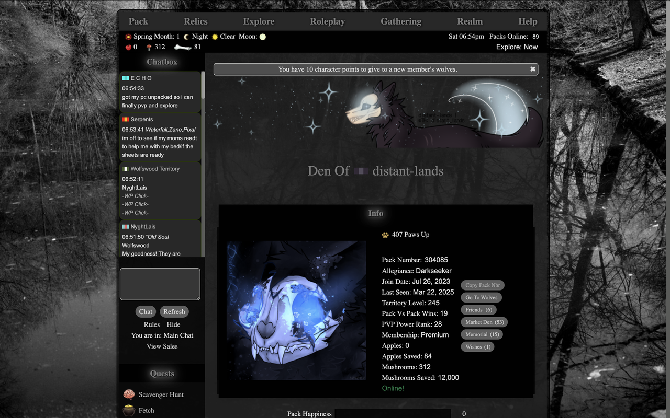Hide the Chatbox
670x418 pixels.
pyautogui.click(x=173, y=324)
